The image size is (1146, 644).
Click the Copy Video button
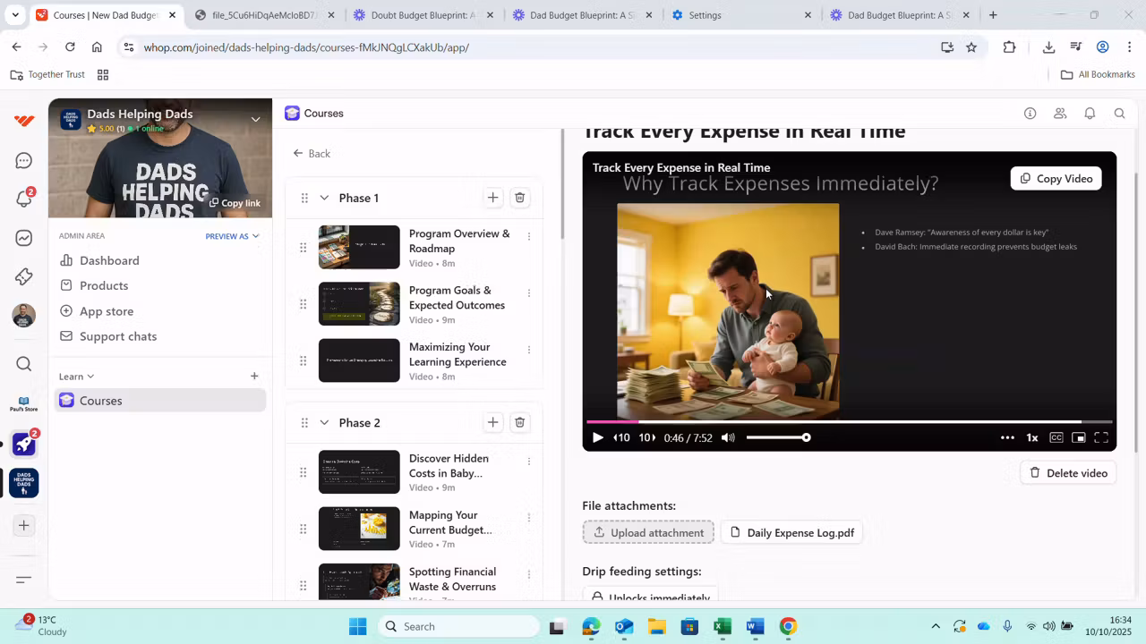click(1056, 179)
